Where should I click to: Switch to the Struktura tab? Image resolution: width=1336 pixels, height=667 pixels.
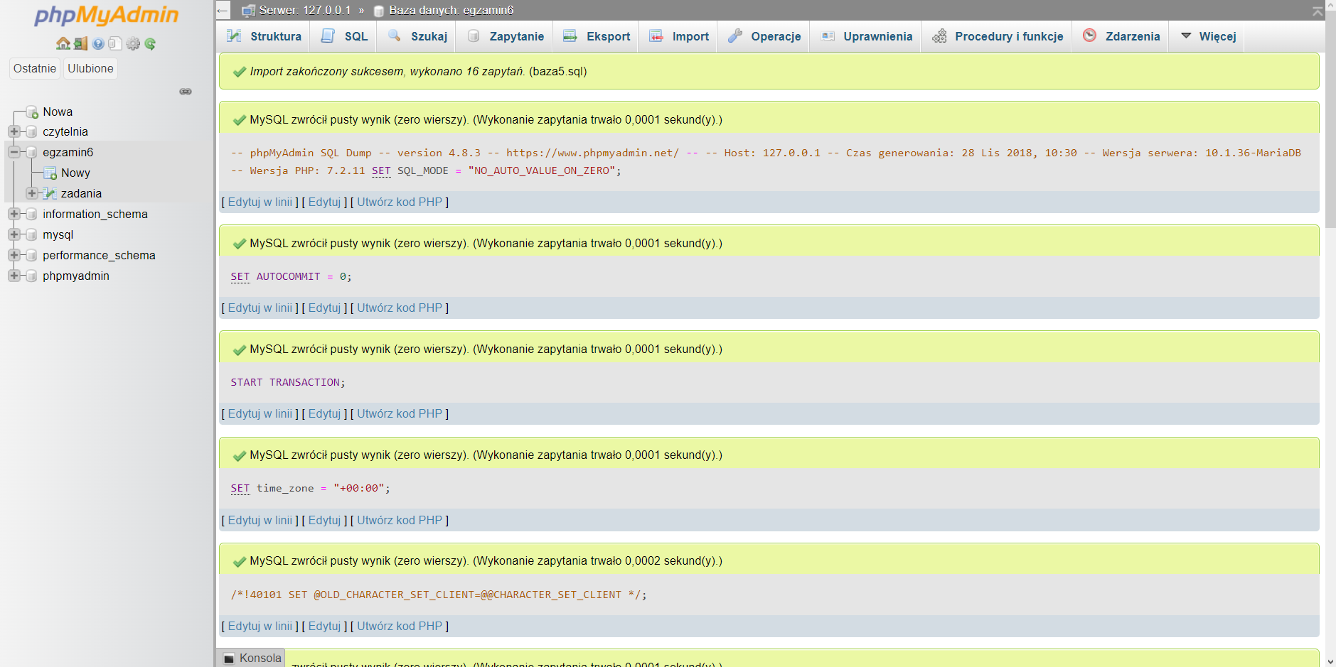(x=264, y=36)
